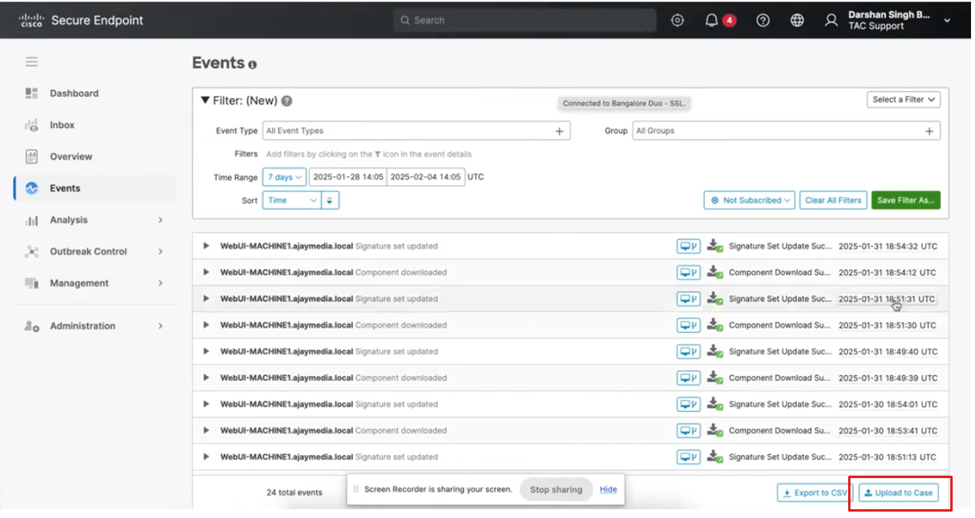Click the Cisco Secure Endpoint logo
Screen dimensions: 975x518
pyautogui.click(x=81, y=21)
